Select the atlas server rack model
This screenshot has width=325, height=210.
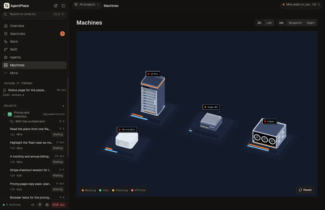coord(153,96)
